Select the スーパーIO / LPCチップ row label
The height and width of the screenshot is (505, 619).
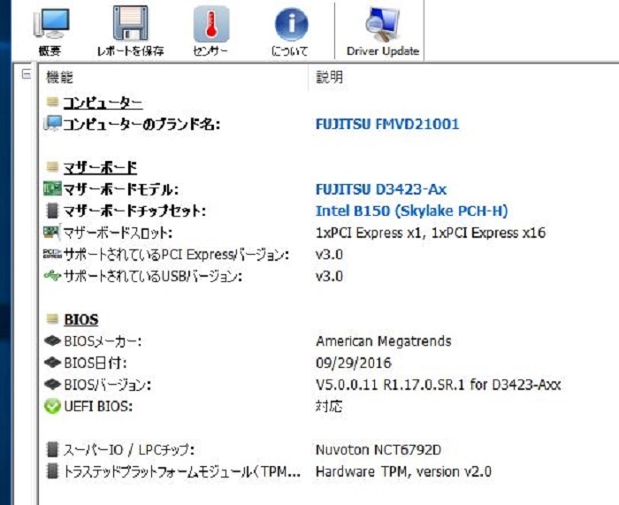(x=129, y=449)
